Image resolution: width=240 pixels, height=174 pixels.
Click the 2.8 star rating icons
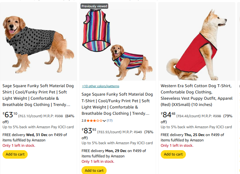pyautogui.click(x=94, y=120)
